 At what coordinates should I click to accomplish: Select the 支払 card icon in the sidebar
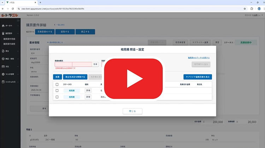pyautogui.click(x=3, y=66)
